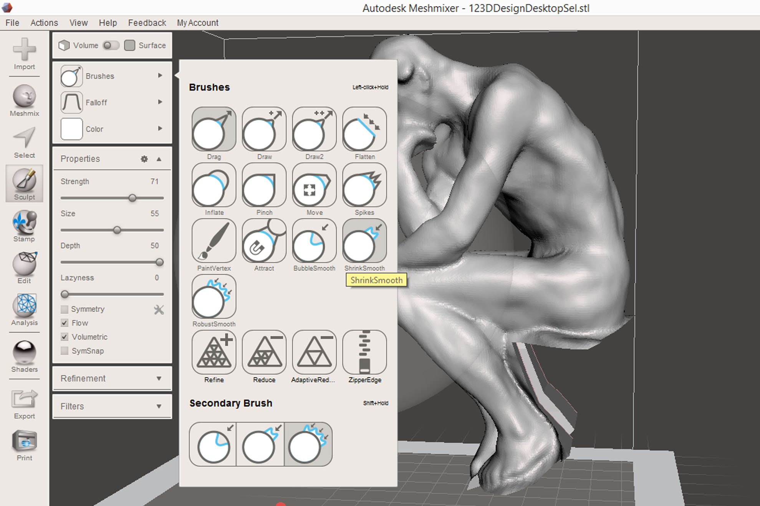Select the RobustSmooth brush
Screen dimensions: 760x506
tap(214, 296)
